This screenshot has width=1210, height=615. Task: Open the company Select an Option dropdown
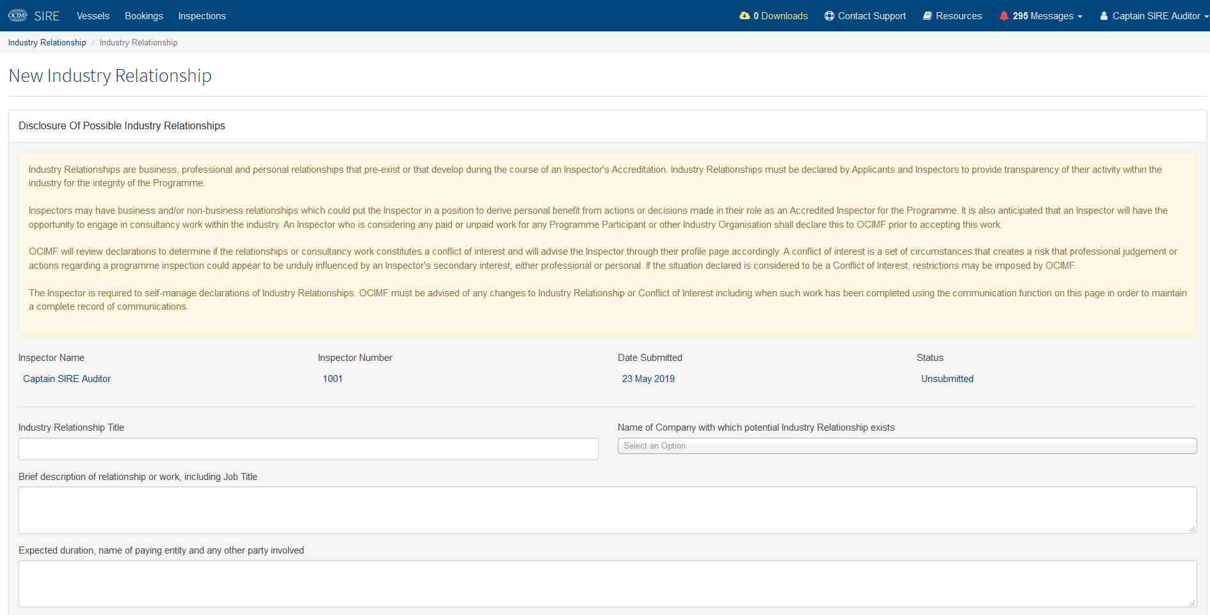(x=907, y=445)
